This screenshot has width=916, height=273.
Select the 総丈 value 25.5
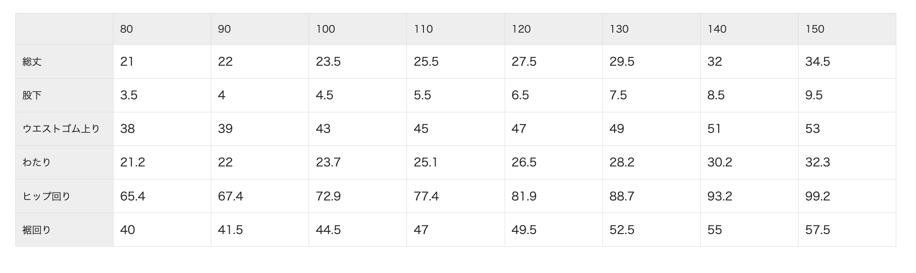(426, 62)
